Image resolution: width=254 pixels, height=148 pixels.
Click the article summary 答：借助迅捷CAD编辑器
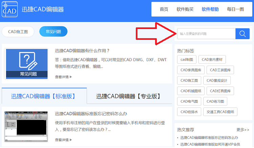pos(111,63)
